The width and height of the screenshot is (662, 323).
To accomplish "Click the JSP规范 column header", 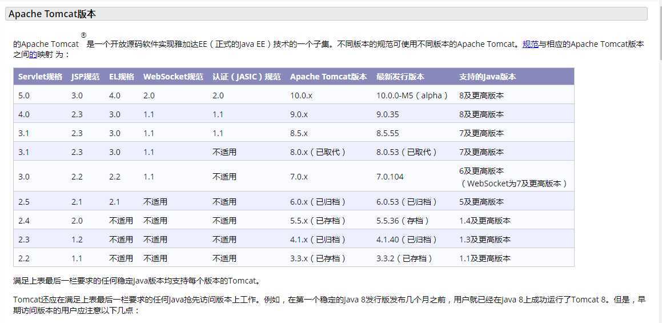I will tap(85, 77).
